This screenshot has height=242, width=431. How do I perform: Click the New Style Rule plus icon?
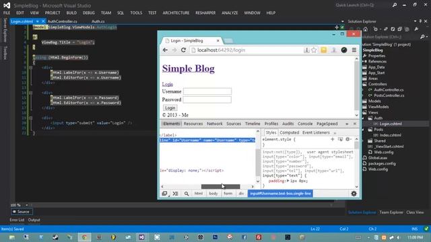coord(332,139)
